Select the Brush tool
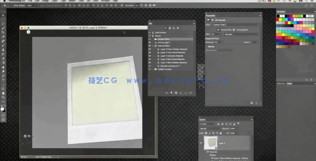 click(x=3, y=46)
